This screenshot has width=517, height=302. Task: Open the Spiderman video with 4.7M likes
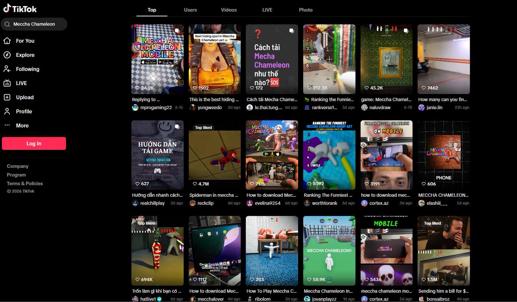pyautogui.click(x=215, y=155)
